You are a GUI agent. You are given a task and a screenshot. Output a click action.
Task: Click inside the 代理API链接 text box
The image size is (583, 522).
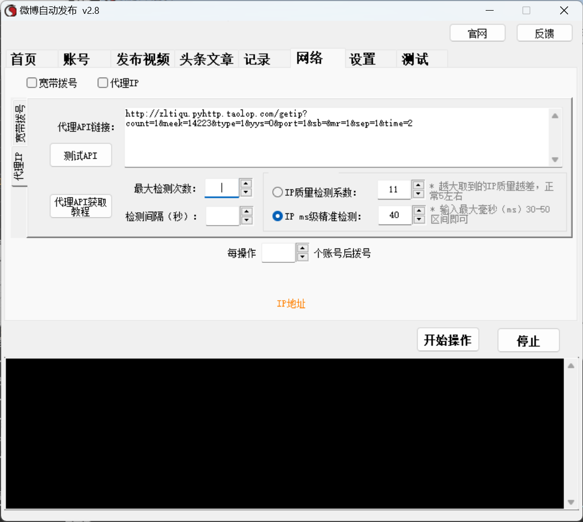337,137
